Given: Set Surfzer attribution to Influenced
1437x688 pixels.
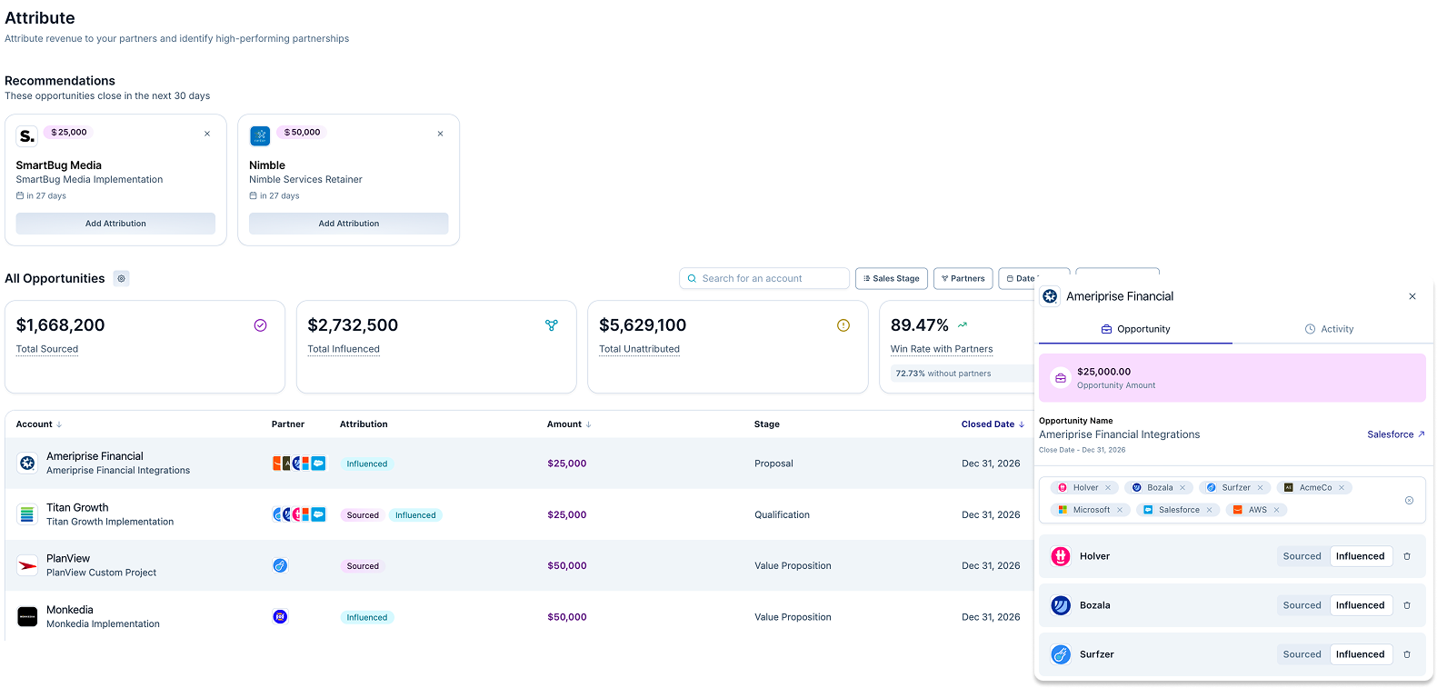Looking at the screenshot, I should click(1360, 654).
